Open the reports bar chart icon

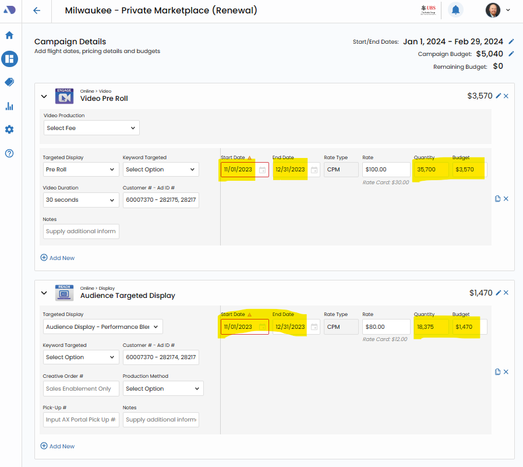point(9,106)
